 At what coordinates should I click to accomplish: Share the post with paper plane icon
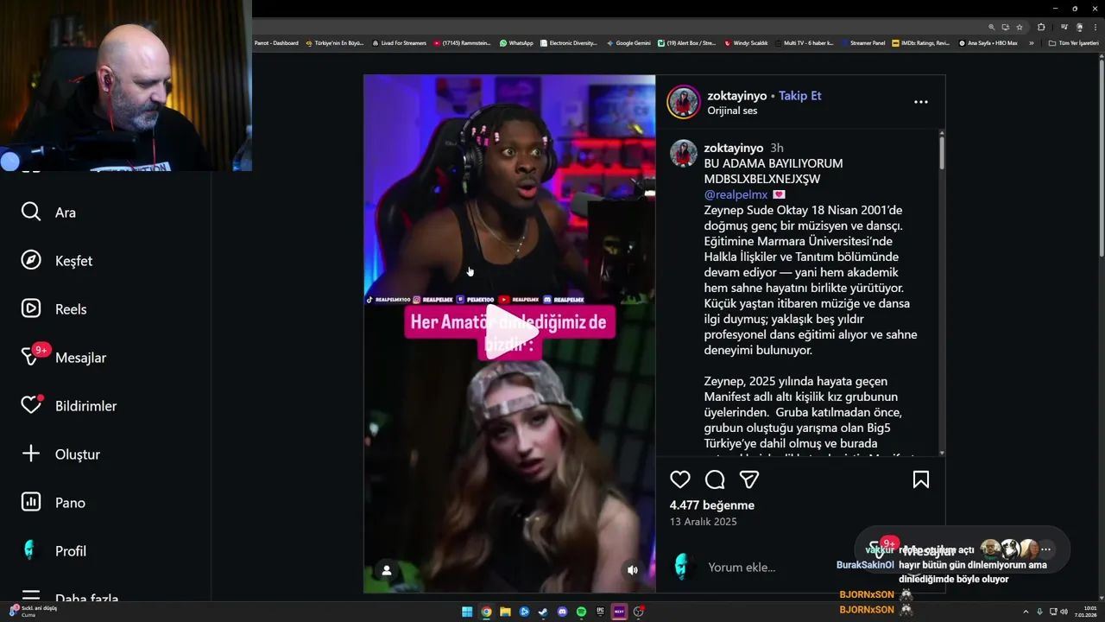(x=749, y=479)
